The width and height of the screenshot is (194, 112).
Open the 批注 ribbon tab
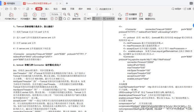(x=56, y=9)
